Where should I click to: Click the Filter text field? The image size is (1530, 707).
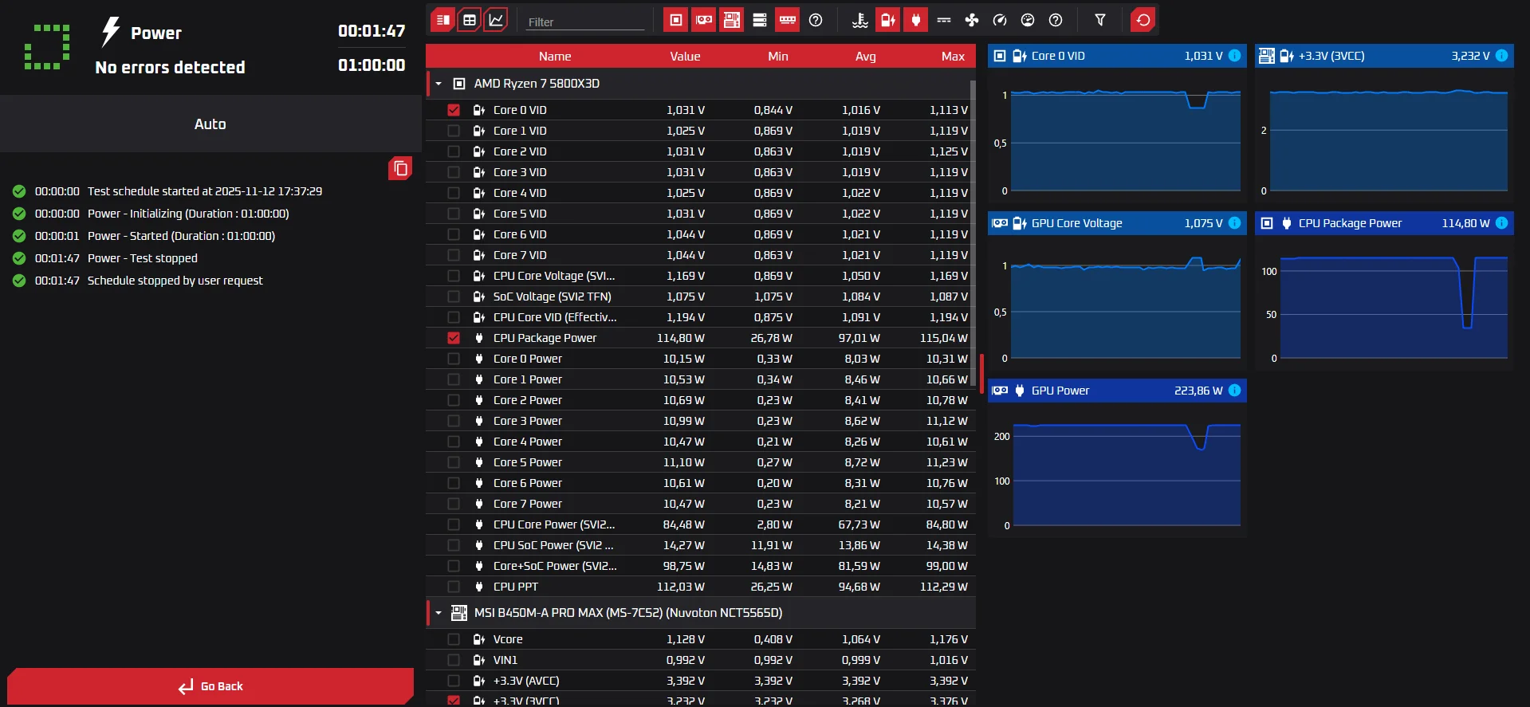[x=584, y=22]
